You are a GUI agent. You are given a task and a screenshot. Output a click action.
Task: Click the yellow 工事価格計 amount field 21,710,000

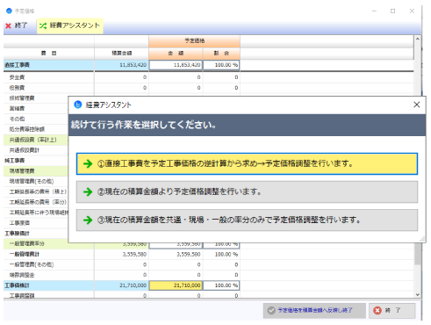(176, 285)
